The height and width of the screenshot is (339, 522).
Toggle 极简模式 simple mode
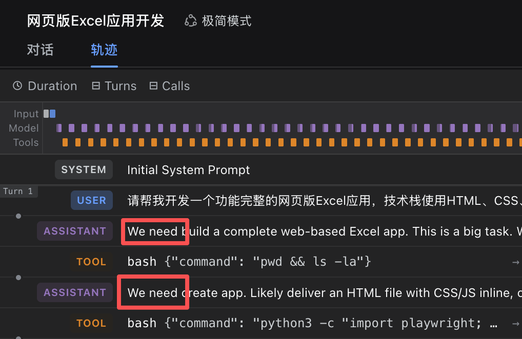click(x=218, y=20)
